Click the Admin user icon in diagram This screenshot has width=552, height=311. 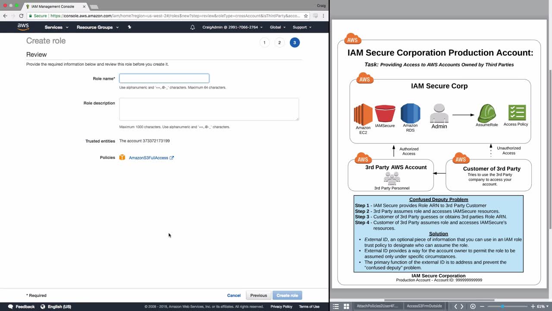(x=439, y=113)
